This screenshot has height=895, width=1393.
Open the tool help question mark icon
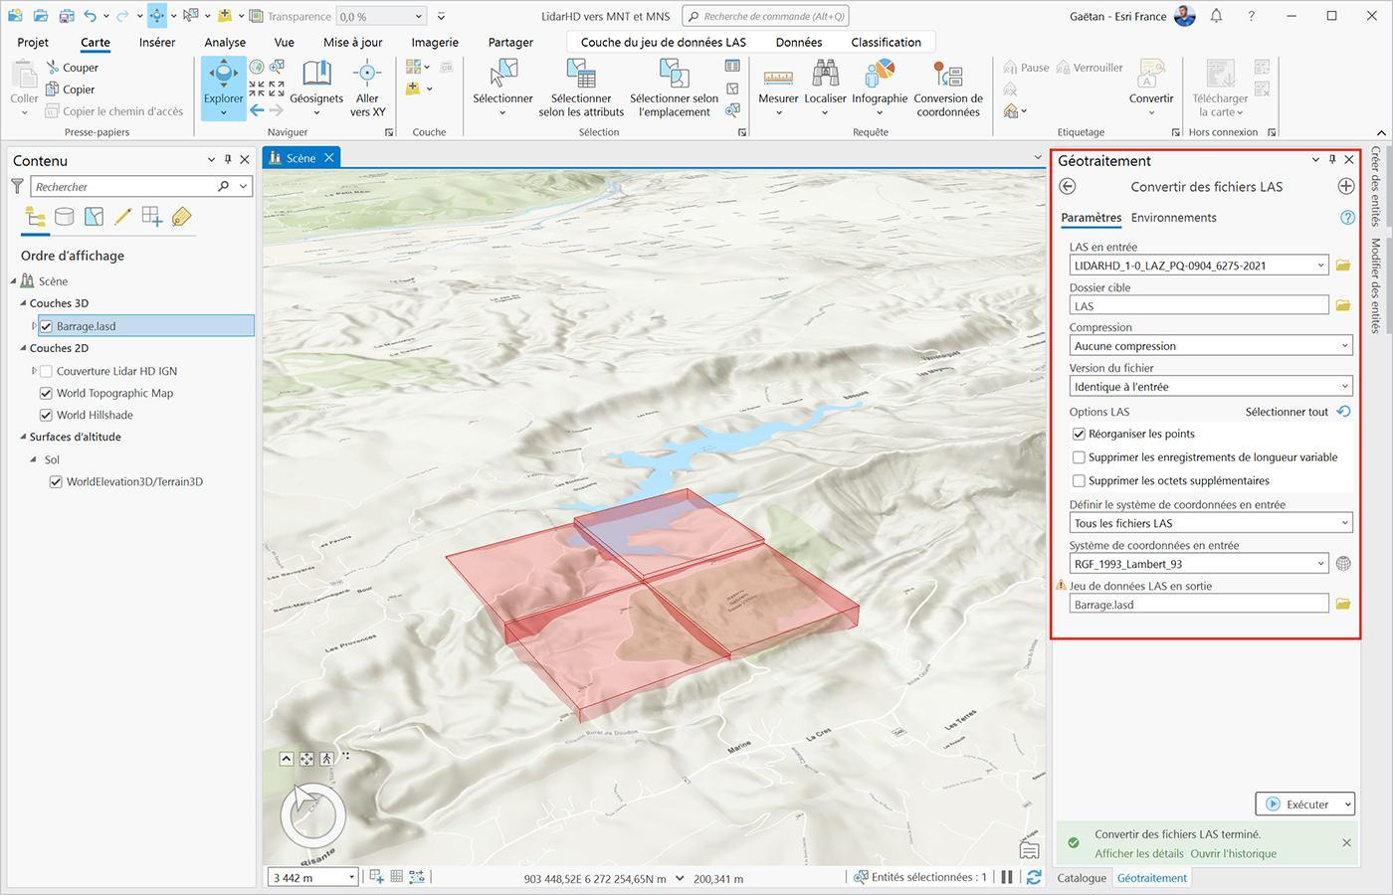tap(1347, 218)
